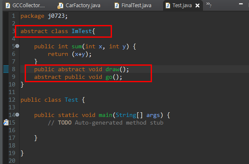249x164 pixels.
Task: Click the CarFactory.java file icon
Action: point(60,6)
